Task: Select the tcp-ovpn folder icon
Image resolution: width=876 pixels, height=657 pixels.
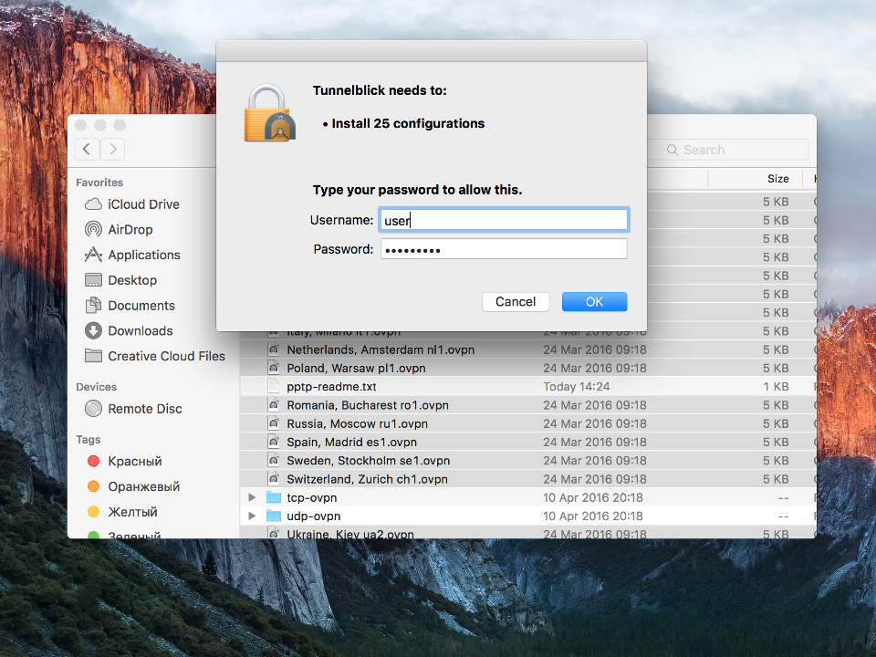Action: click(273, 497)
